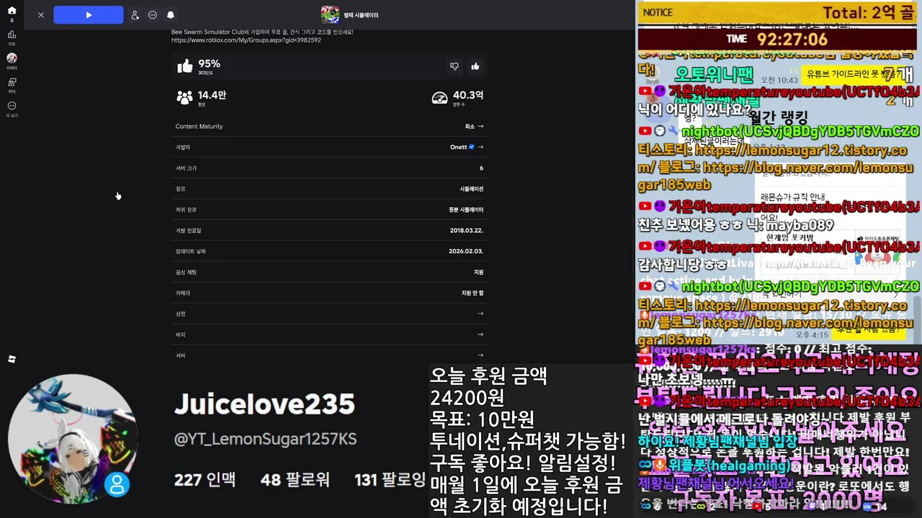
Task: Open developer Onett's profile arrow
Action: [x=480, y=147]
